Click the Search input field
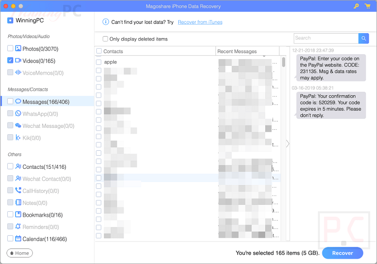377x264 pixels. point(326,38)
